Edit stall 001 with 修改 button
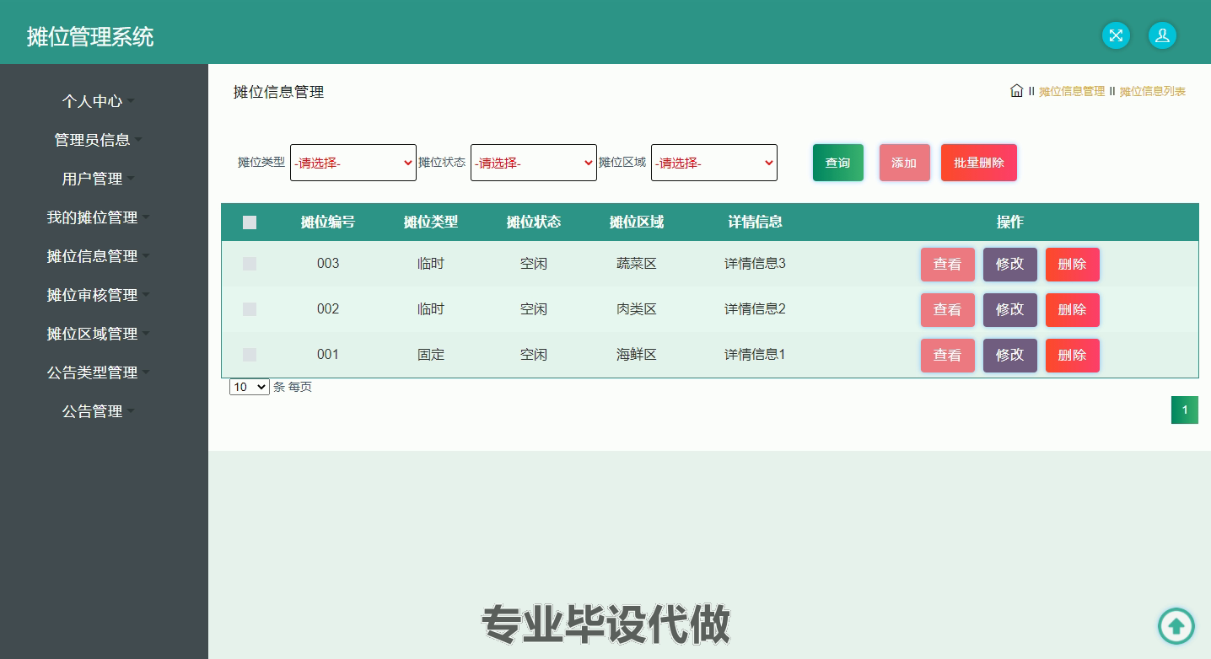1211x659 pixels. click(x=1010, y=355)
